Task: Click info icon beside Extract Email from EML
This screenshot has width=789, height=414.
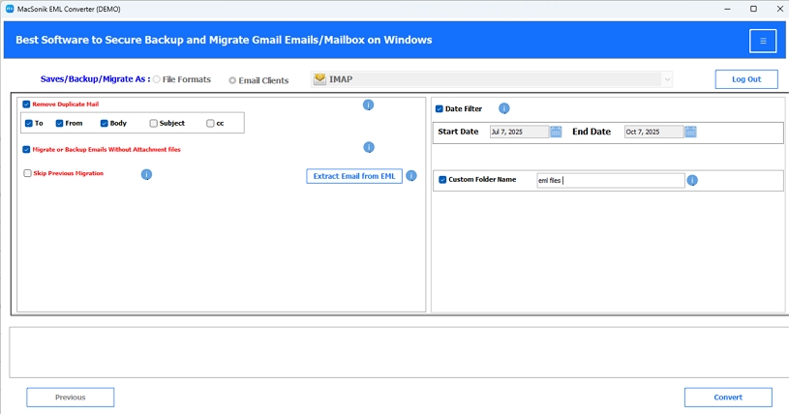Action: point(411,175)
